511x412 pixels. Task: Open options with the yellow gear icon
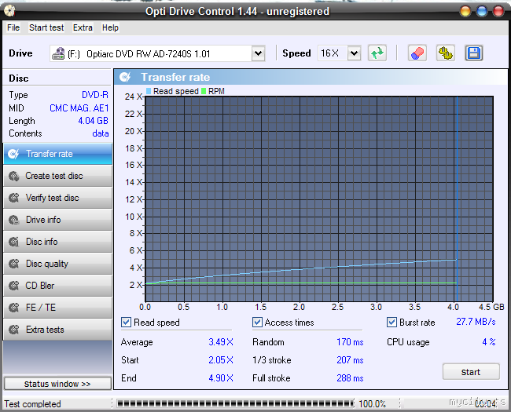(x=446, y=53)
